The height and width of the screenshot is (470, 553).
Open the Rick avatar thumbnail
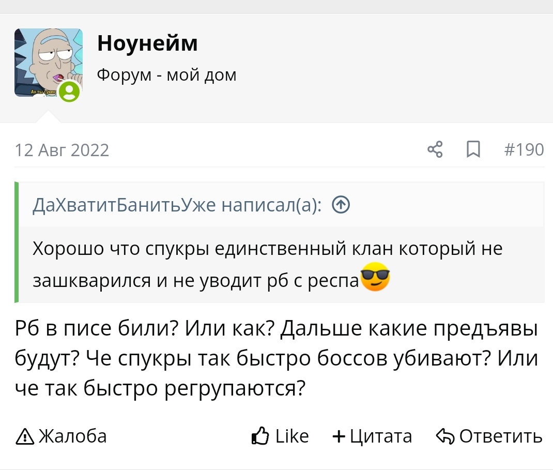48,62
